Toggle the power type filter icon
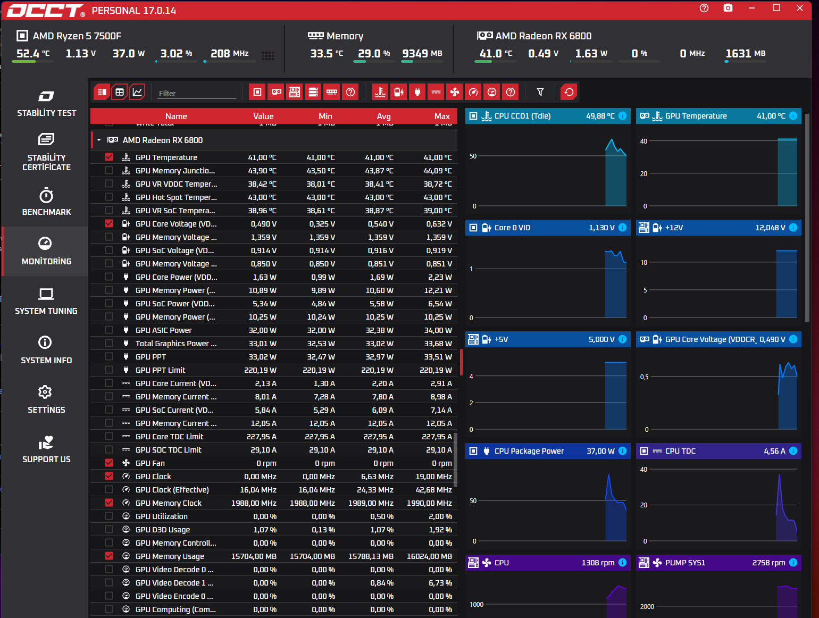819x618 pixels. [x=417, y=92]
